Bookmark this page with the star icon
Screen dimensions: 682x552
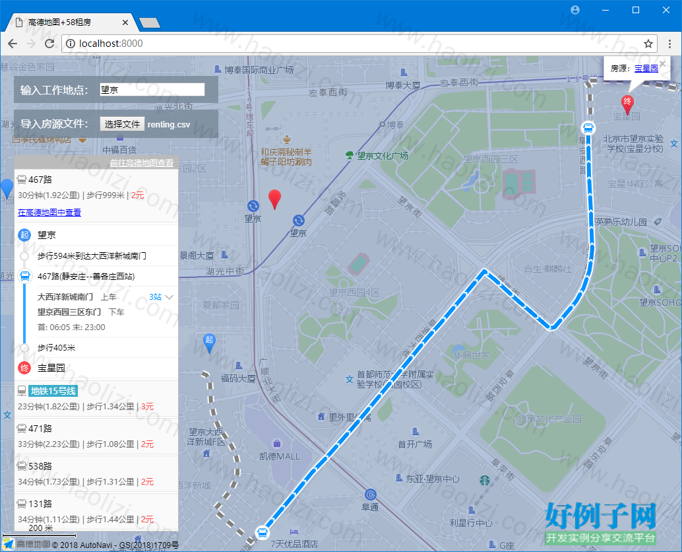648,44
